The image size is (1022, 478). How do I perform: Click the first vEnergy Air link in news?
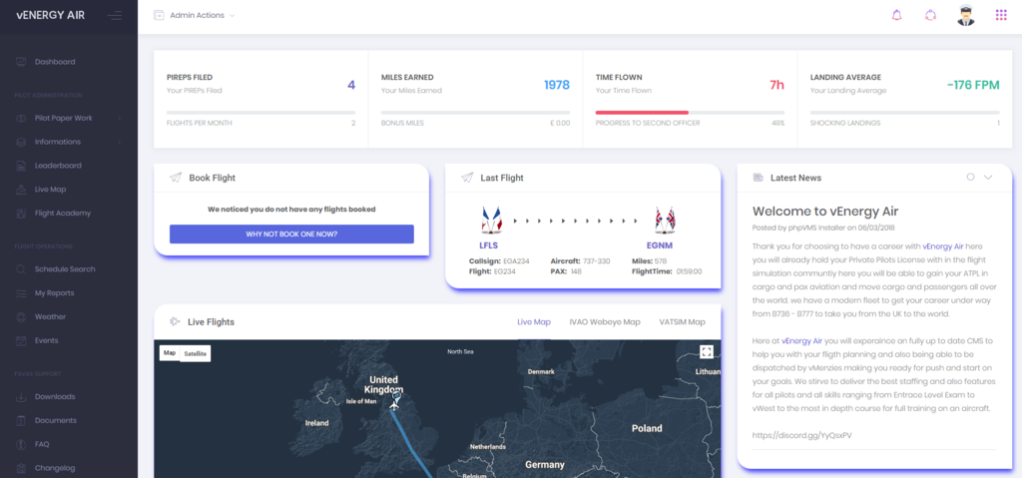pyautogui.click(x=943, y=247)
